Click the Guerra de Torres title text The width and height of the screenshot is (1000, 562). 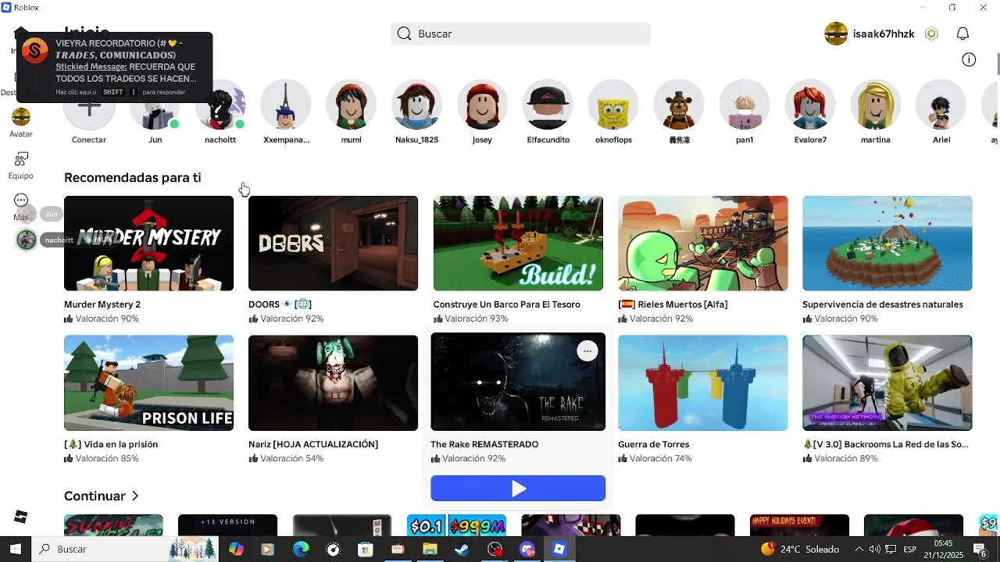tap(653, 444)
